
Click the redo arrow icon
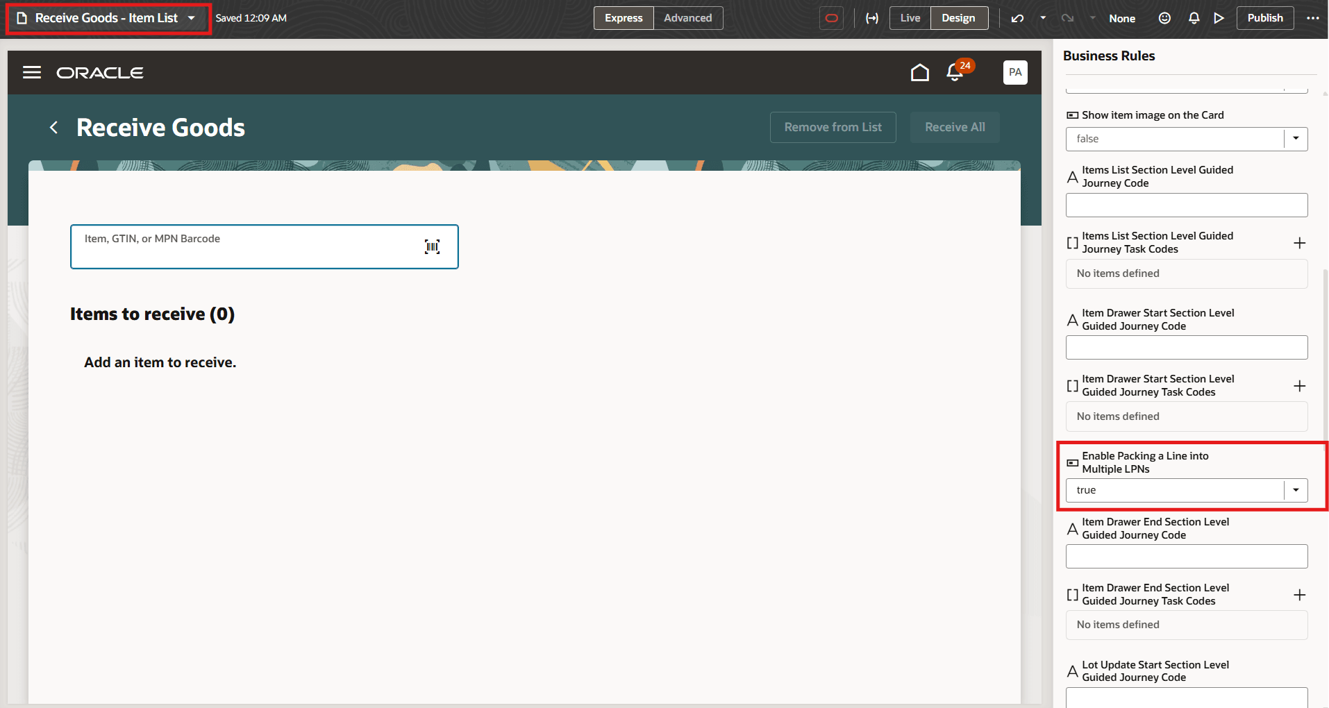coord(1067,18)
